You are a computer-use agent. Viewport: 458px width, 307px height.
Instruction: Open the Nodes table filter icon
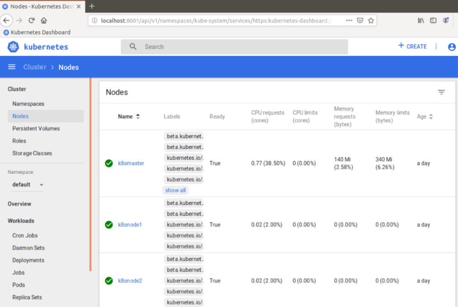(x=441, y=92)
